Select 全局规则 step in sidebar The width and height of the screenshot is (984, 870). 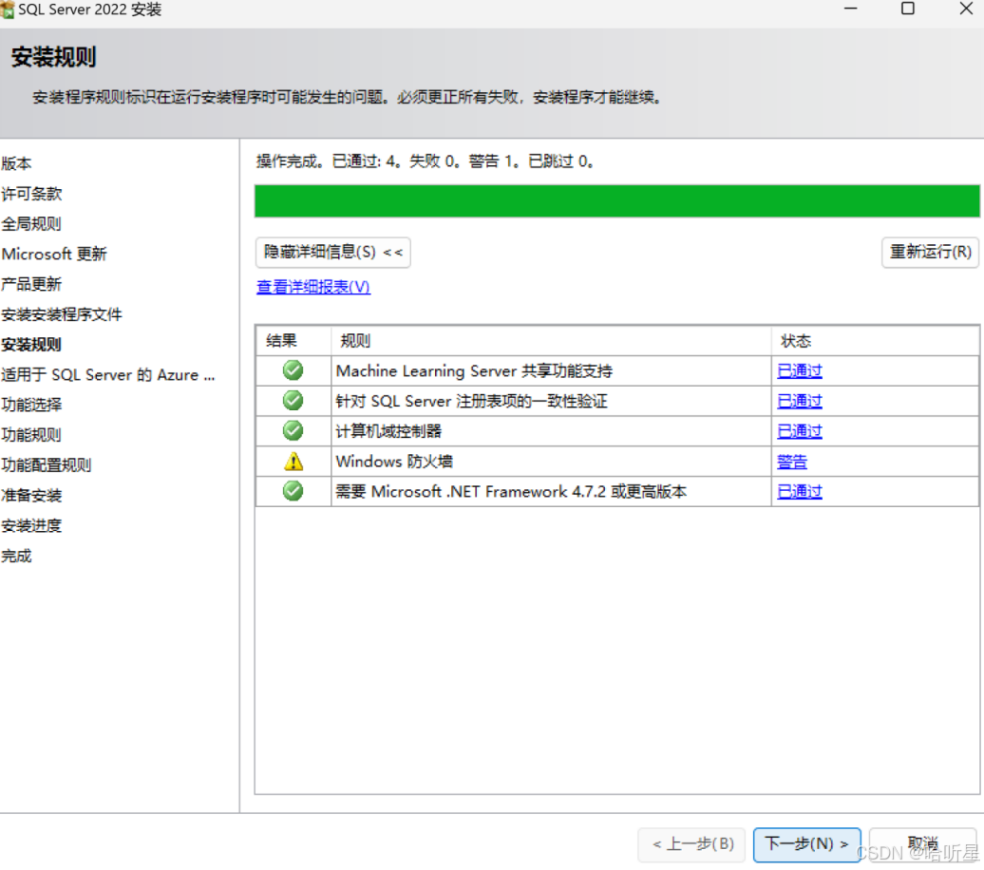31,224
